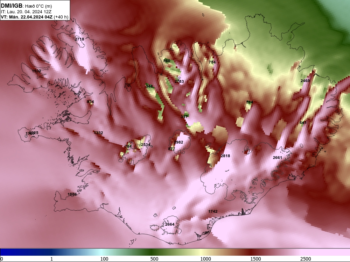Click the 1332 map value
Viewport: 350px width, 262px height.
tap(98, 133)
